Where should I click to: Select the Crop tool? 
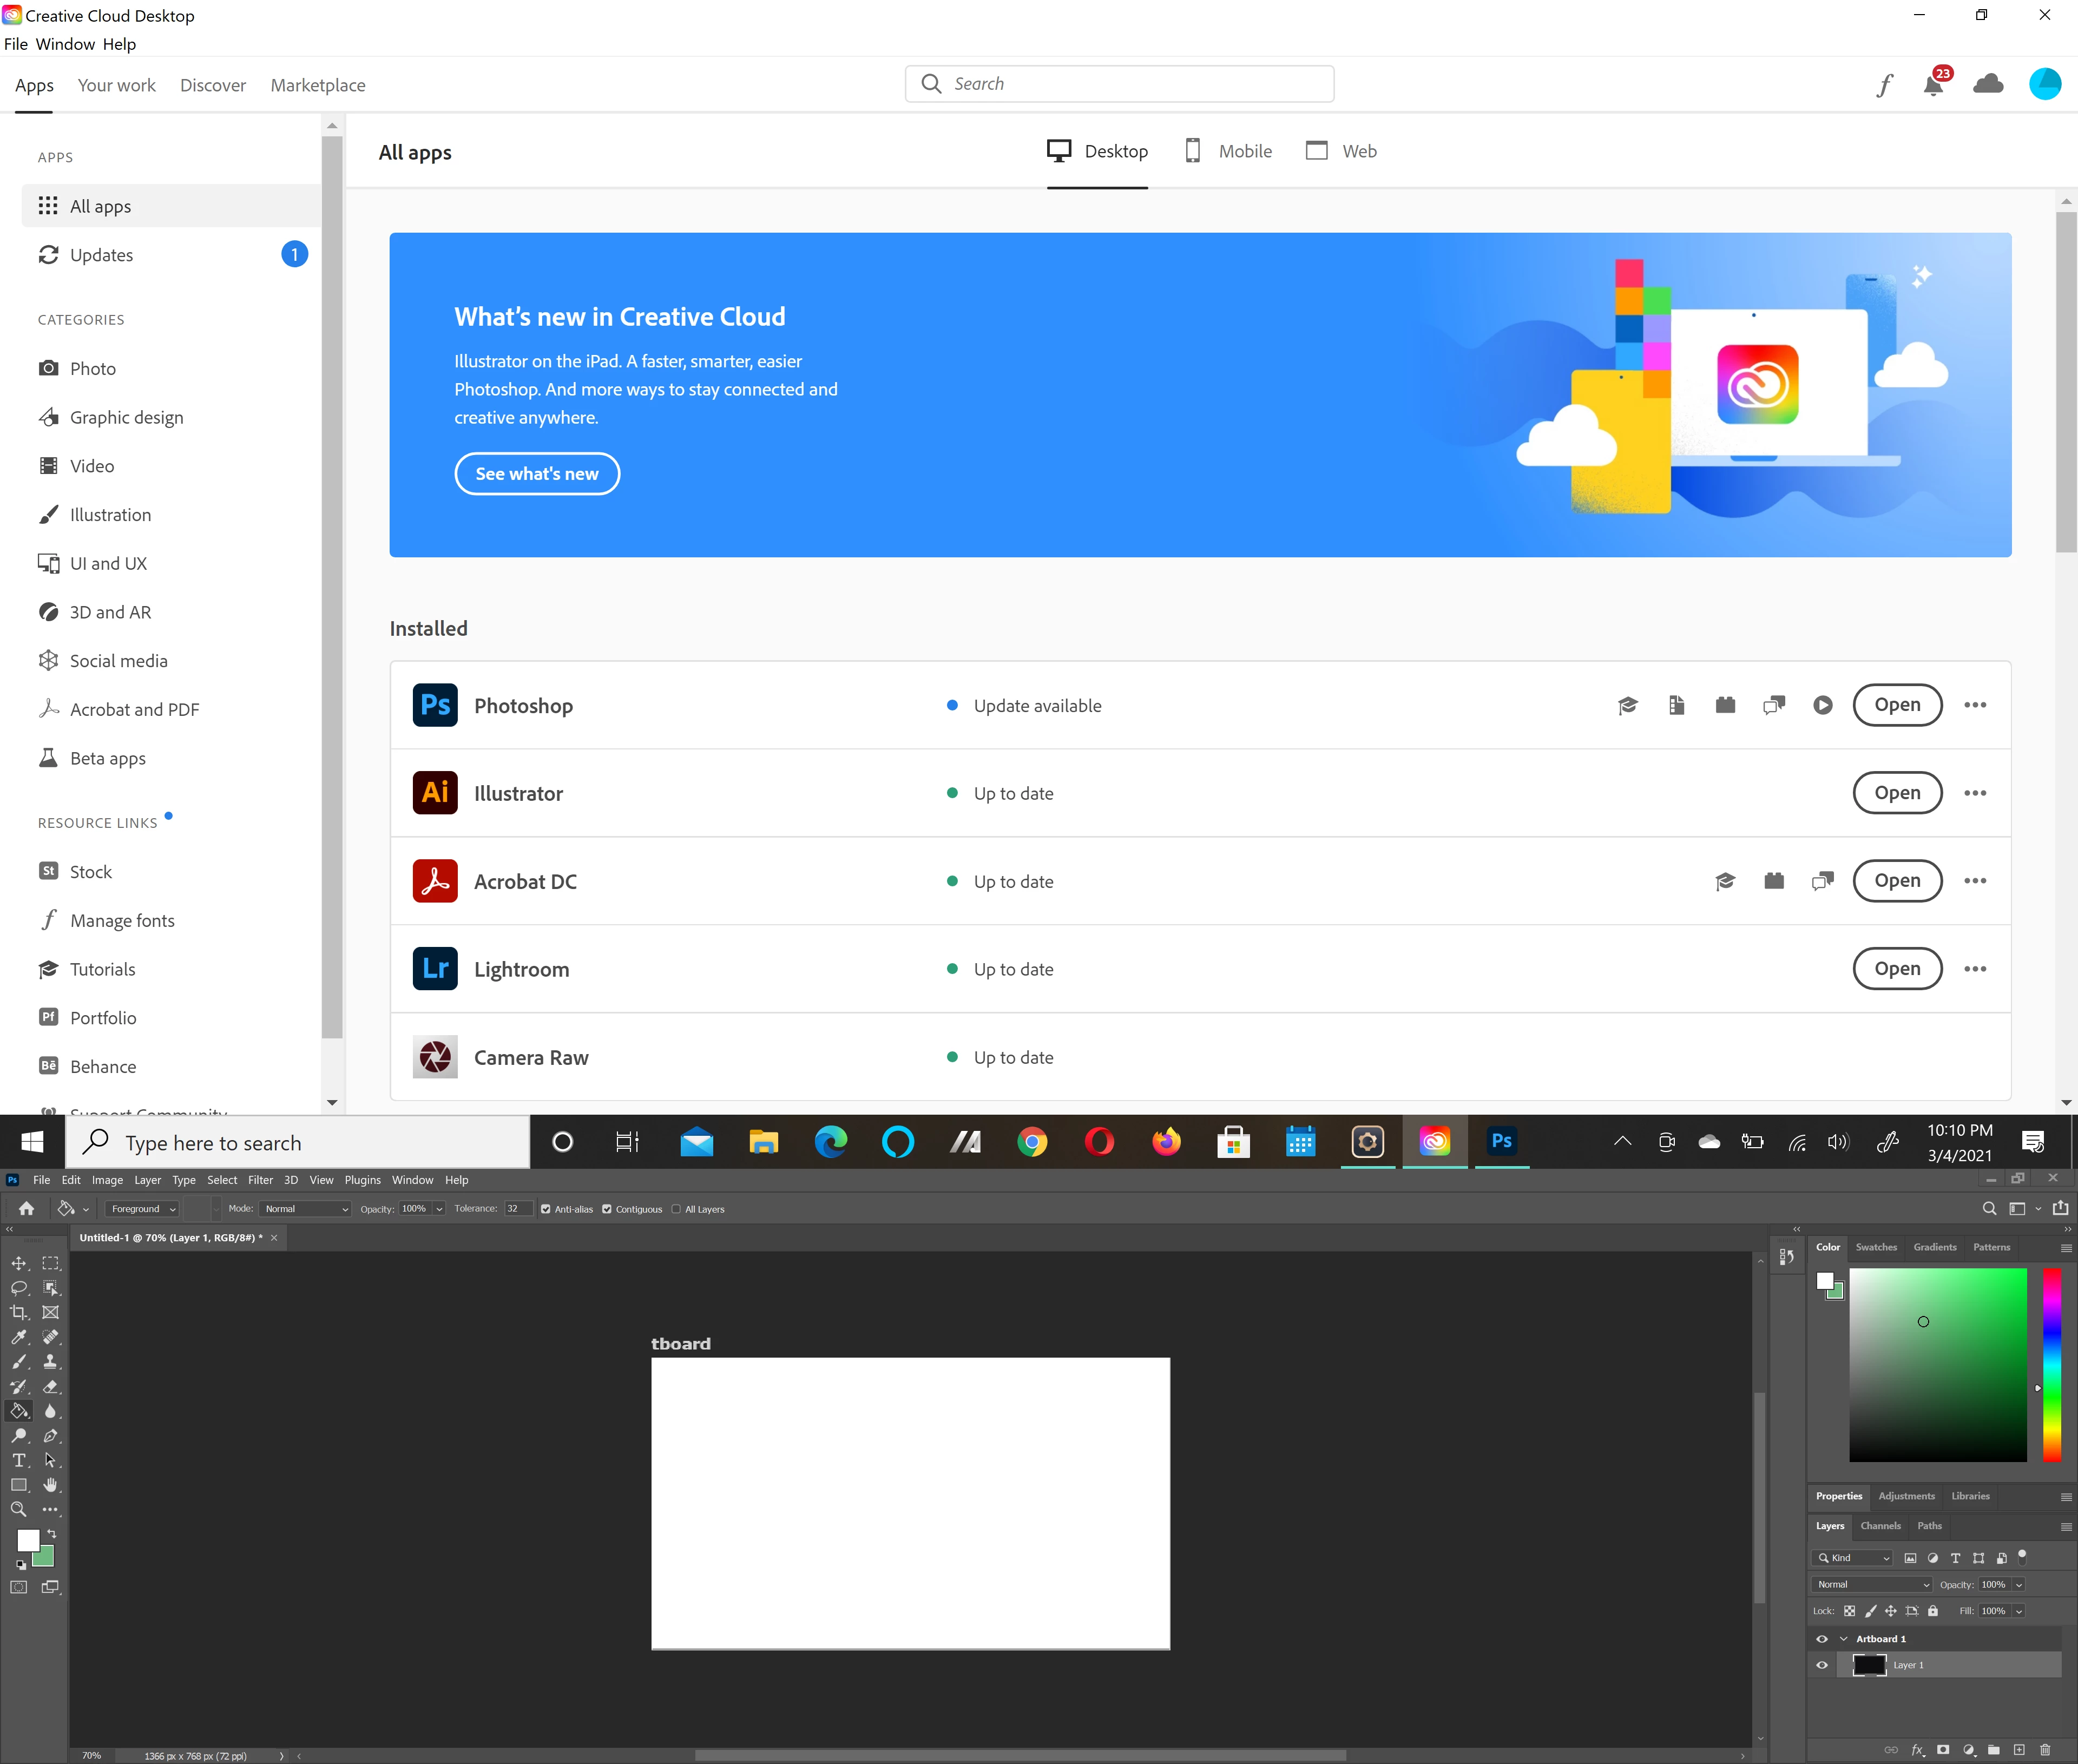[x=19, y=1312]
